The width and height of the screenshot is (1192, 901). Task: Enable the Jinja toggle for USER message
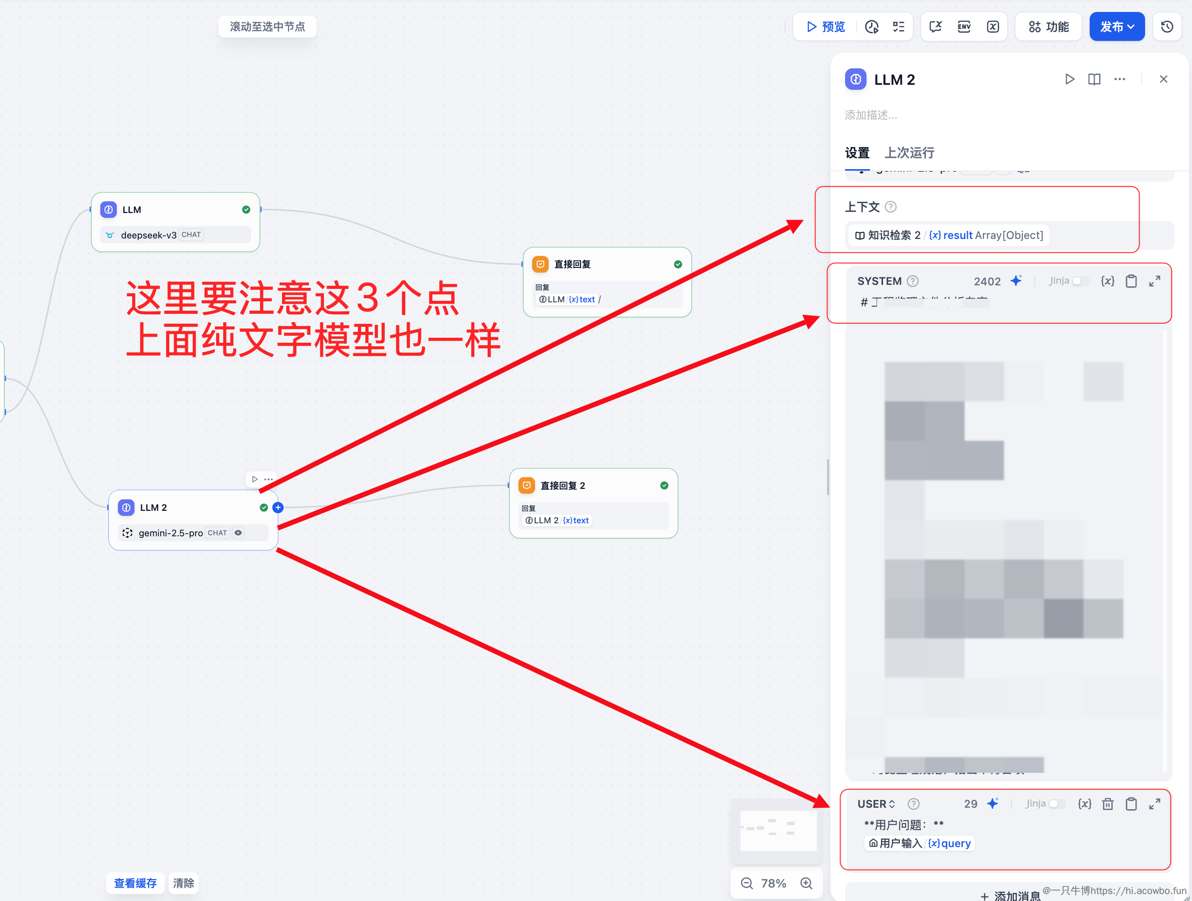[1058, 804]
